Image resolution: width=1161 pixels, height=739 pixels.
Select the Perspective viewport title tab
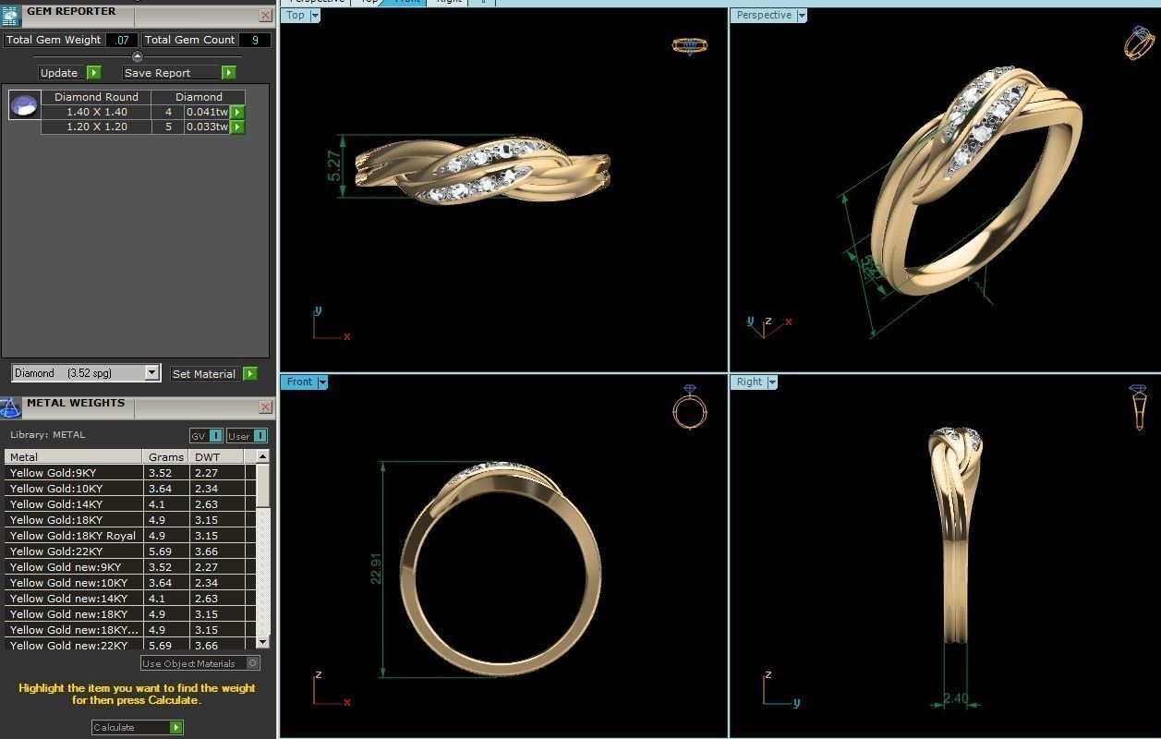pos(764,16)
